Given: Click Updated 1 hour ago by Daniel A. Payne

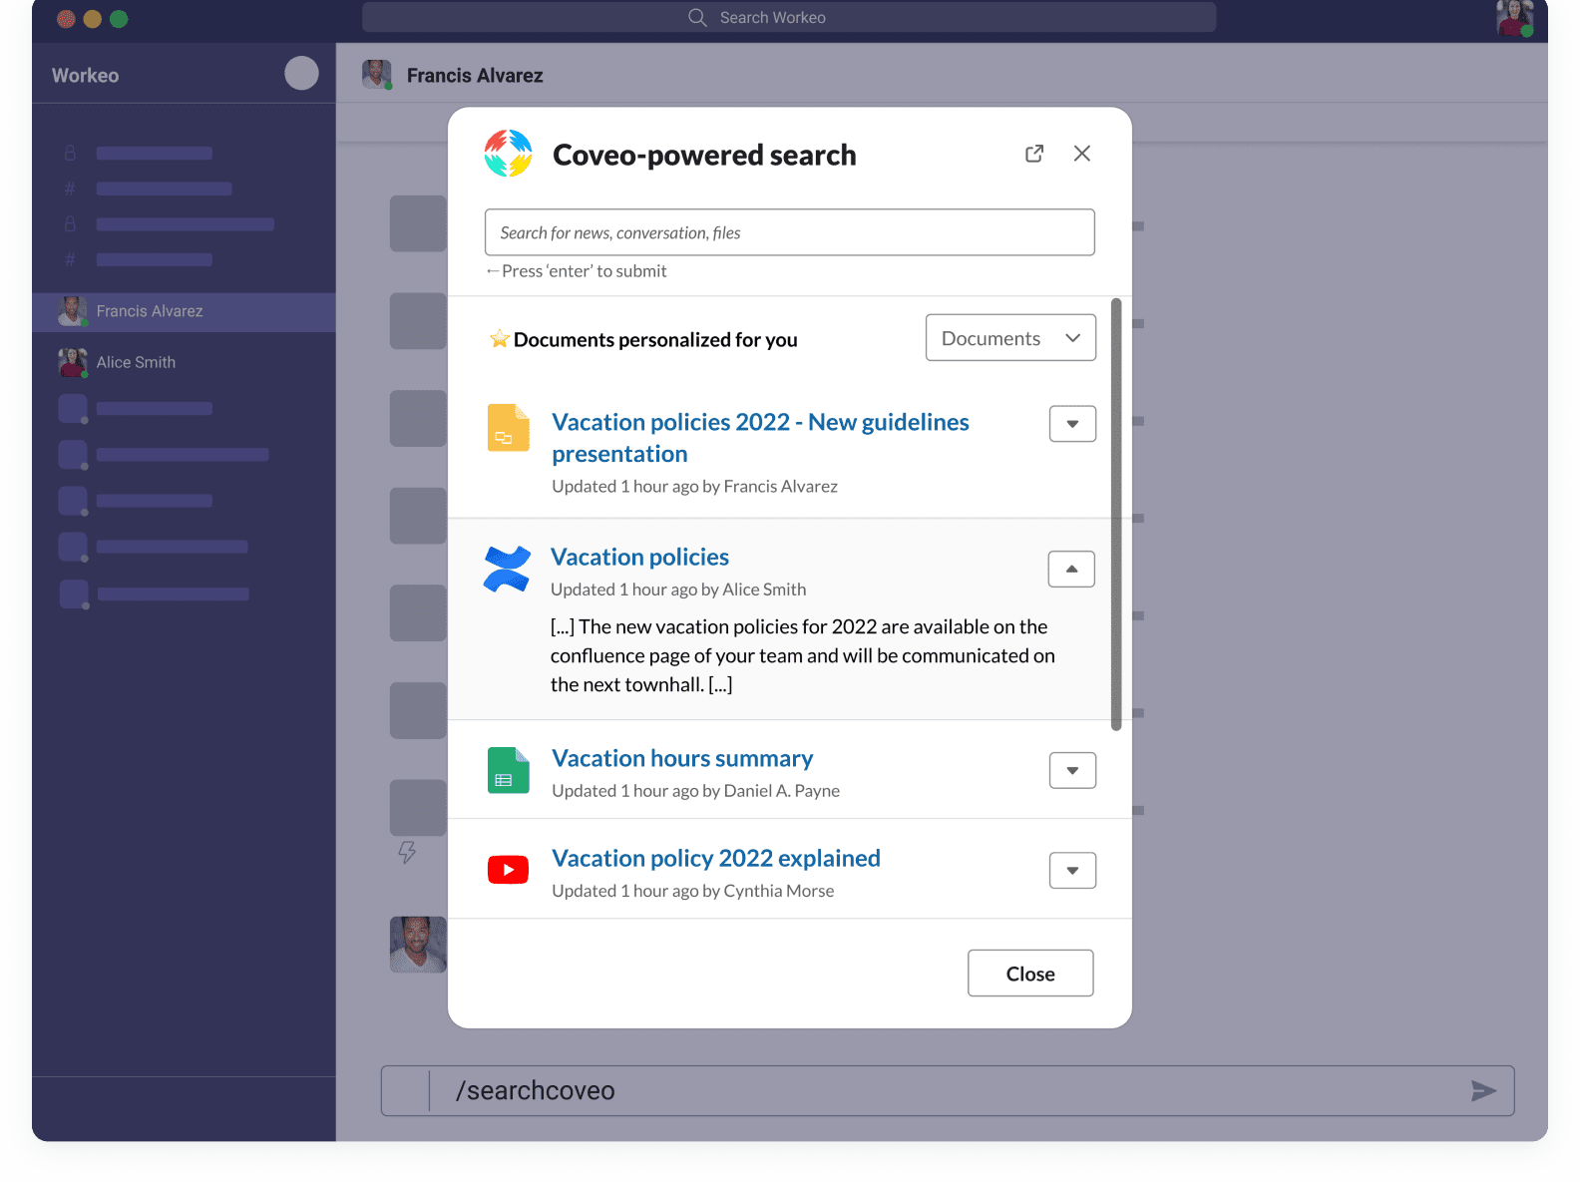Looking at the screenshot, I should (695, 791).
